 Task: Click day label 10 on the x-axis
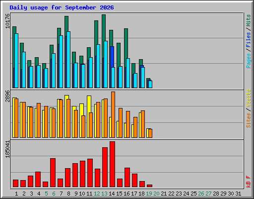pyautogui.click(x=82, y=194)
